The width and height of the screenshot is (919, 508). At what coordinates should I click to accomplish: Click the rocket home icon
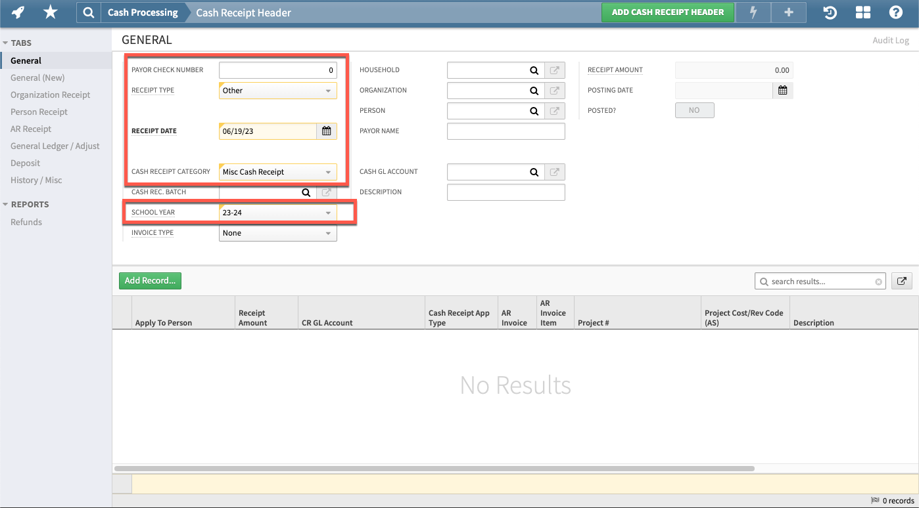click(x=18, y=12)
